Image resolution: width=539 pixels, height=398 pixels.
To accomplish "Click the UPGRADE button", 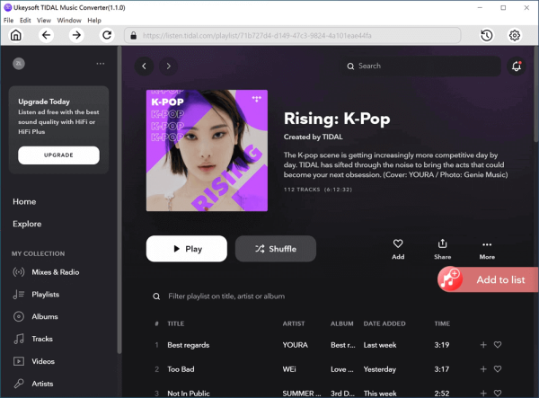I will click(58, 155).
